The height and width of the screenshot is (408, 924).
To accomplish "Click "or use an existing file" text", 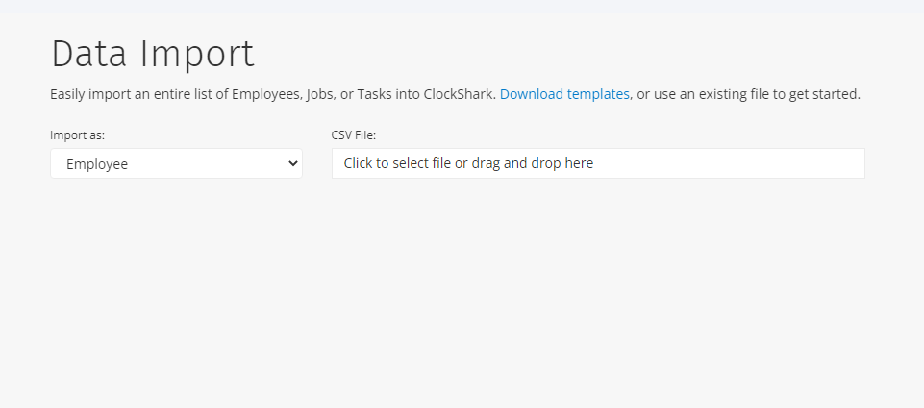I will [704, 94].
